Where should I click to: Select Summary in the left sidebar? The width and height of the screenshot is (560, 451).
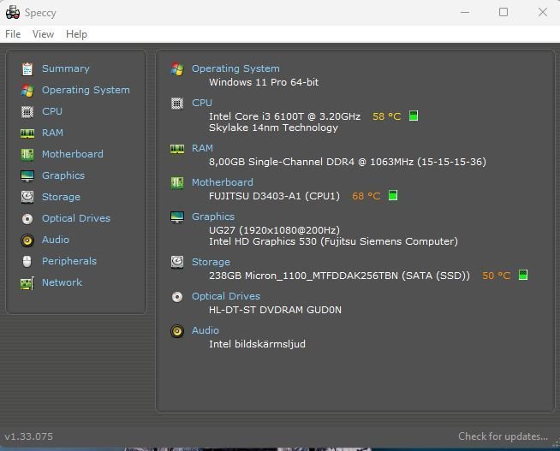coord(65,68)
